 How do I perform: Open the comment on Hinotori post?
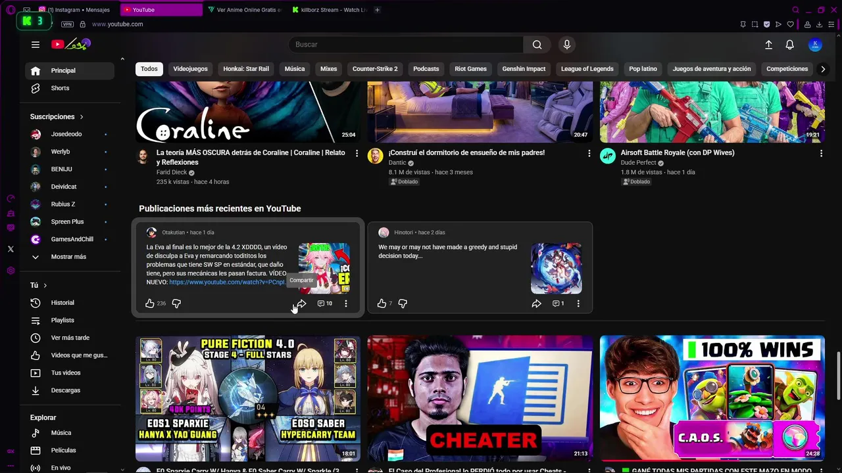pyautogui.click(x=558, y=304)
